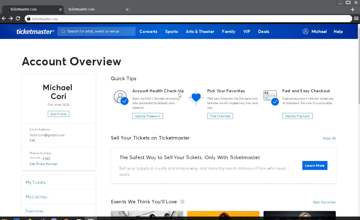Screen dimensions: 360x220
Task: Click the Update Password button
Action: pos(148,116)
